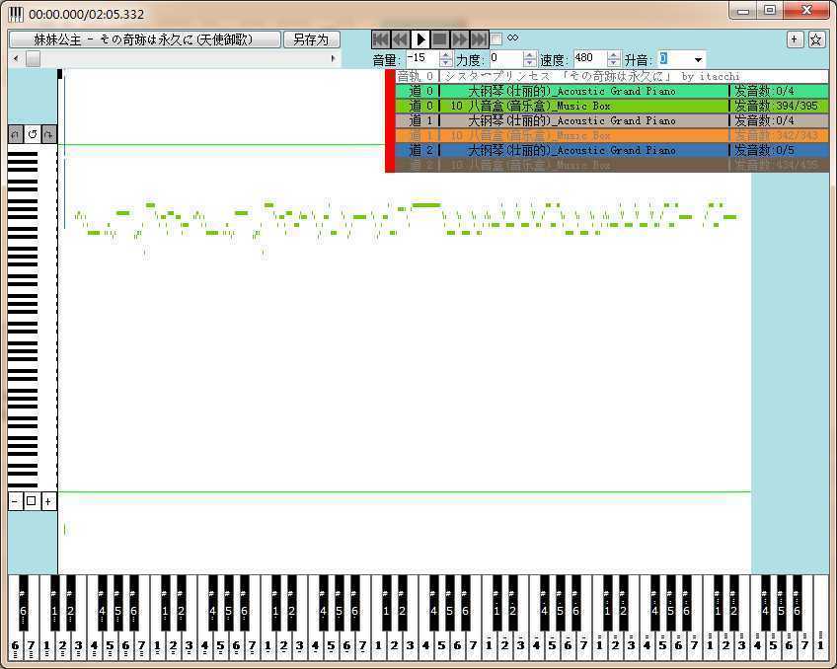Click the right arrow of the horizontal scrollbar
The image size is (837, 669).
pyautogui.click(x=333, y=58)
